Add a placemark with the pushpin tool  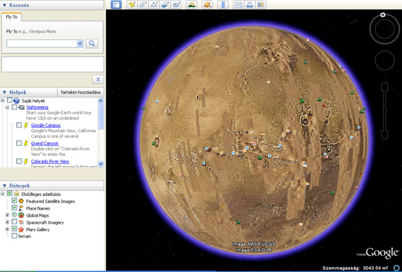pos(132,5)
